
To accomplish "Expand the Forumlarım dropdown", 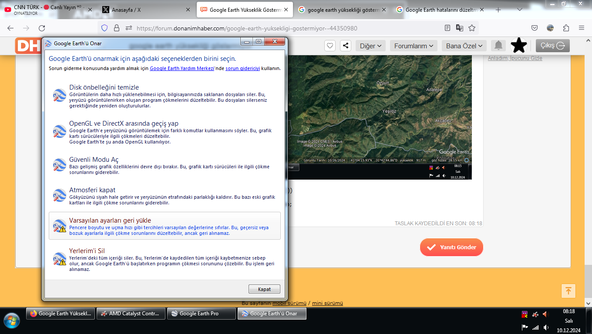I will click(x=414, y=46).
